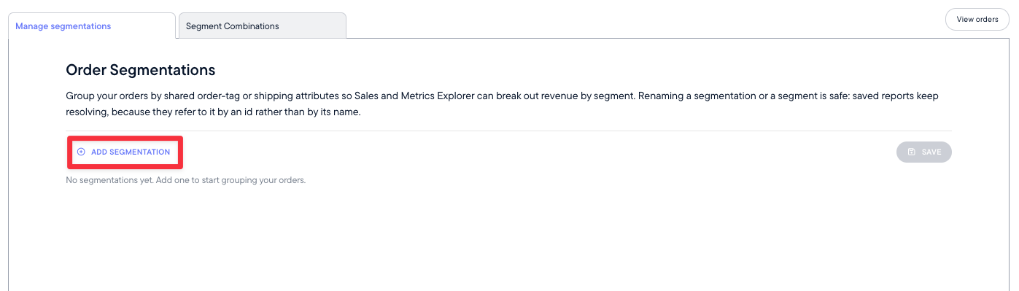1019x291 pixels.
Task: Click the View orders button
Action: 977,20
